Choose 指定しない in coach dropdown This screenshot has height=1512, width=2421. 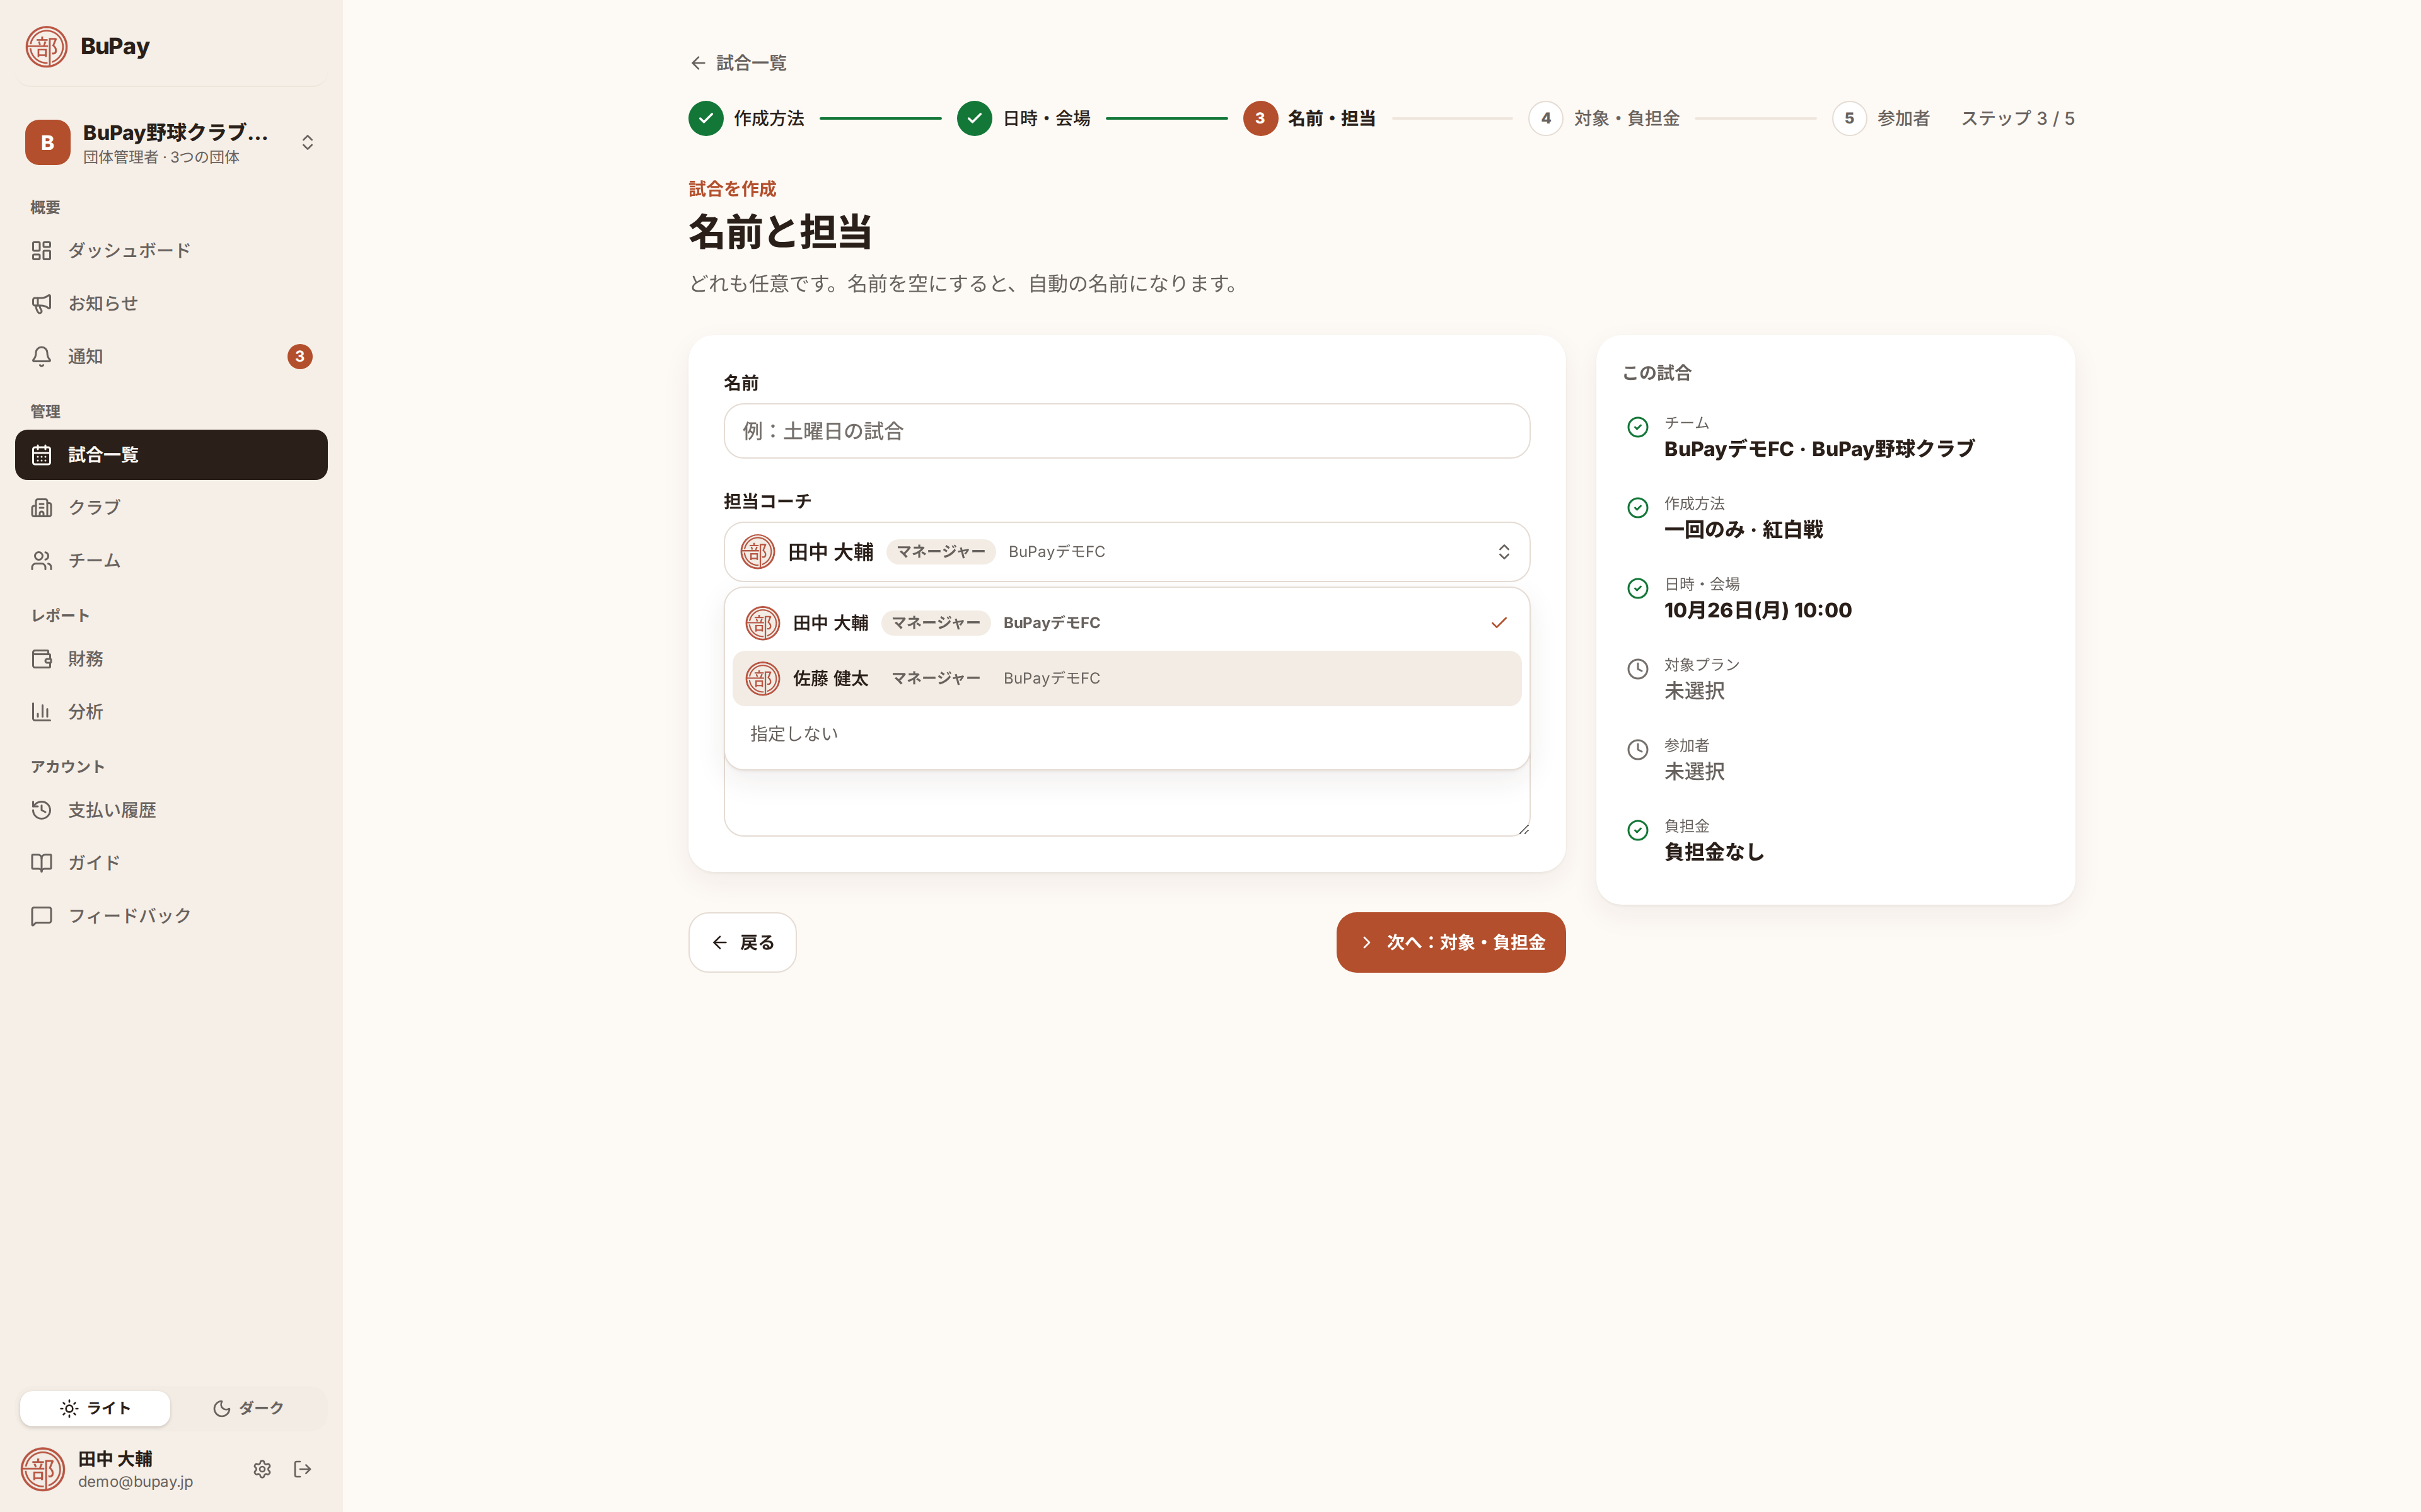[x=1127, y=734]
